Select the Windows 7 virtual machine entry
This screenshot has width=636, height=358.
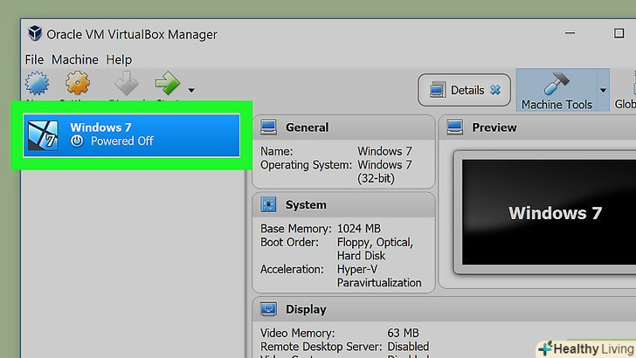click(131, 135)
